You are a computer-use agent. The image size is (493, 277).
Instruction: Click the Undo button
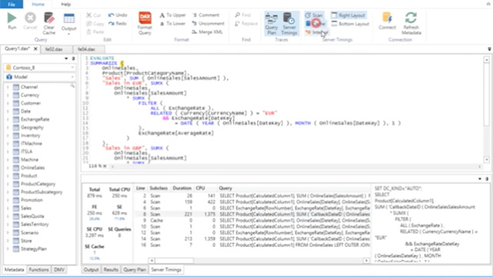(x=118, y=15)
